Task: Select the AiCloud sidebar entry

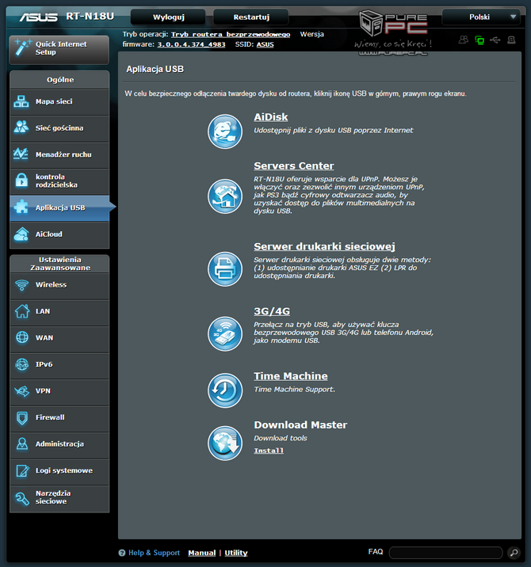Action: click(x=59, y=234)
